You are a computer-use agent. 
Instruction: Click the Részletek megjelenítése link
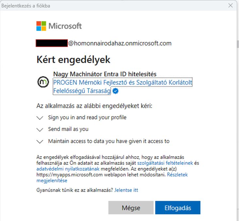[52, 181]
